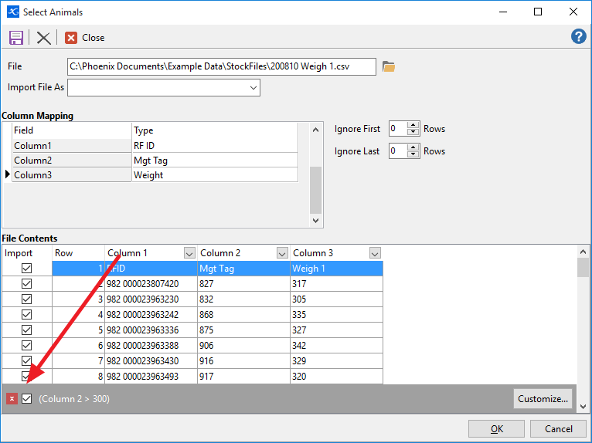Click the (Column 2 > 300) filter text

pos(74,399)
